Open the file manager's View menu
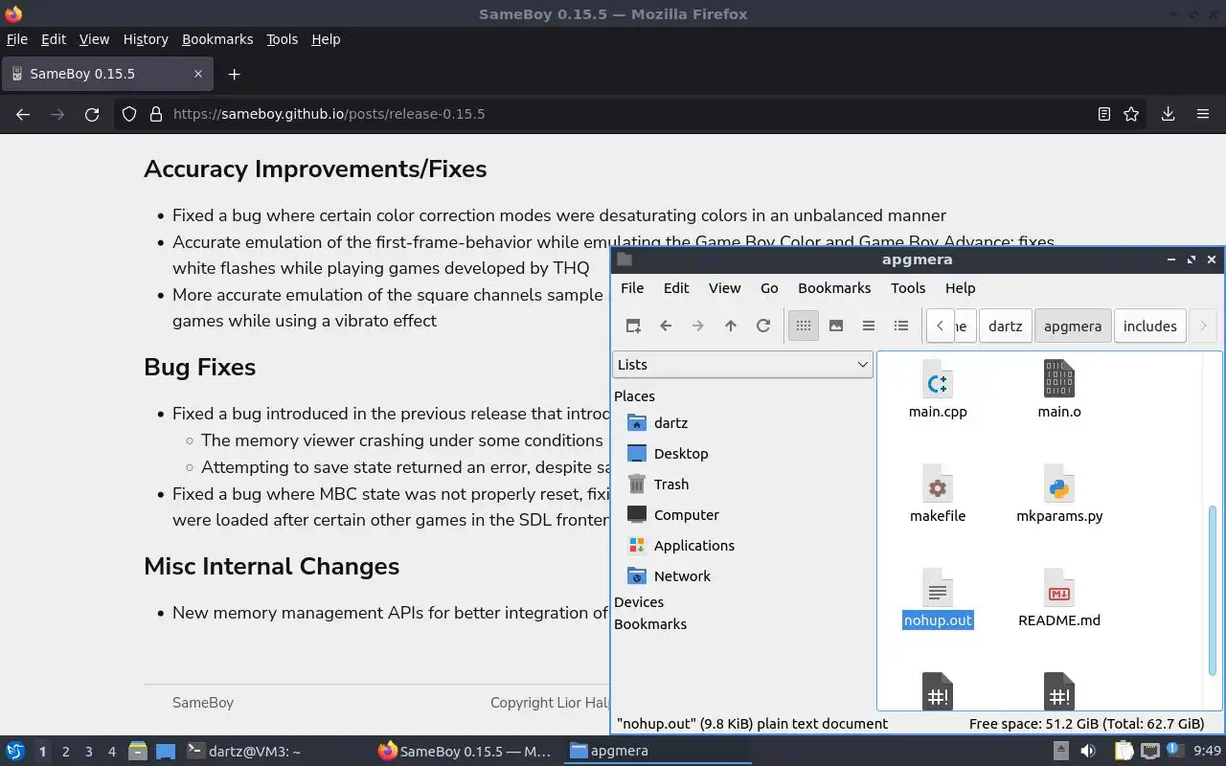Screen dimensions: 1226x766 pyautogui.click(x=724, y=288)
